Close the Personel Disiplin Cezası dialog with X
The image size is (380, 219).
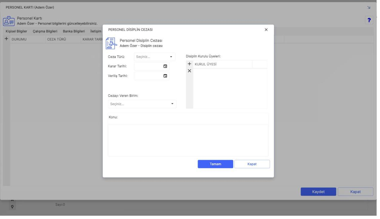[x=266, y=30]
